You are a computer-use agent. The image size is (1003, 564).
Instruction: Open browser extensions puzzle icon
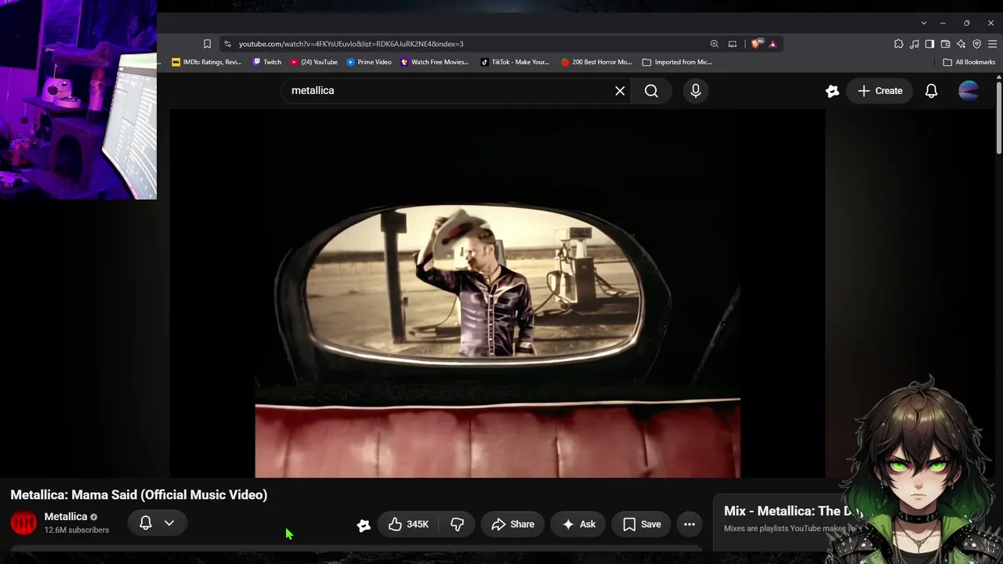pyautogui.click(x=899, y=44)
